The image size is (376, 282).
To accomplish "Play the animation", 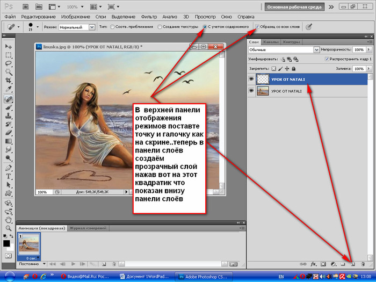I will pyautogui.click(x=73, y=264).
